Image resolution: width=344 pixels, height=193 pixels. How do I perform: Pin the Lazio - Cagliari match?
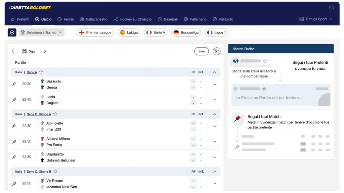[x=14, y=99]
